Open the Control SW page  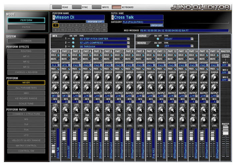click(26, 151)
